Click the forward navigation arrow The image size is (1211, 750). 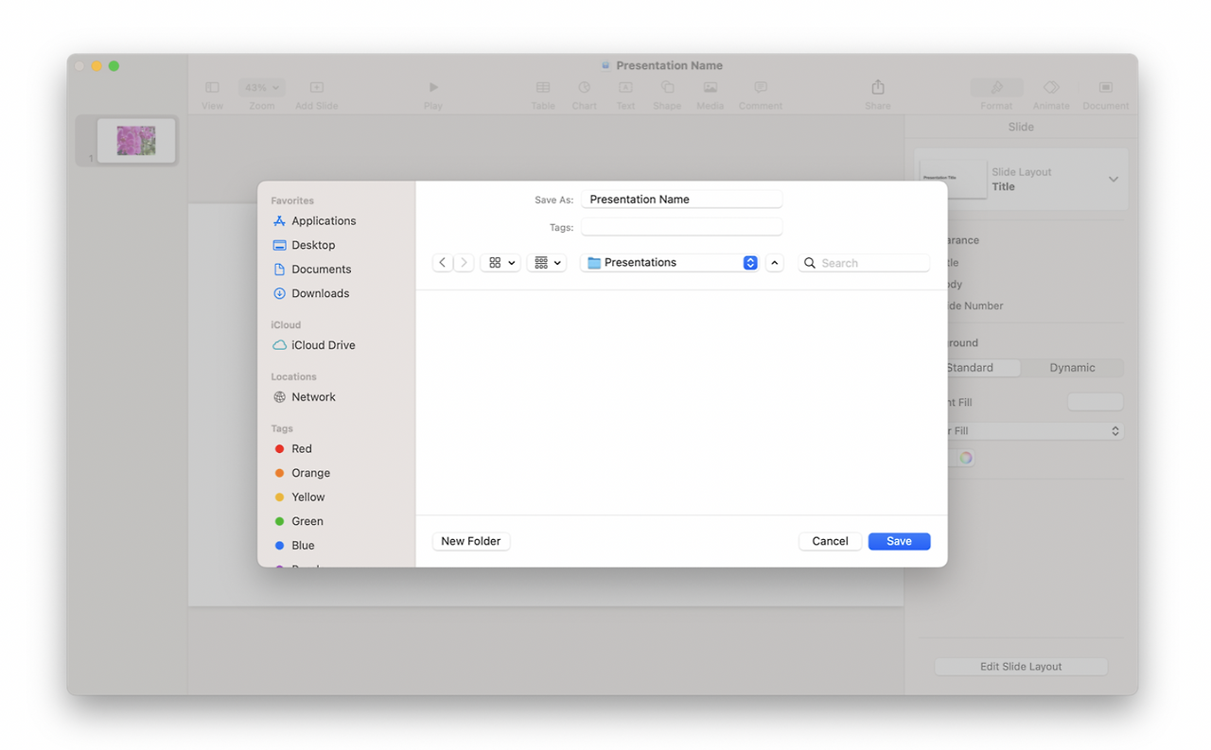(464, 263)
